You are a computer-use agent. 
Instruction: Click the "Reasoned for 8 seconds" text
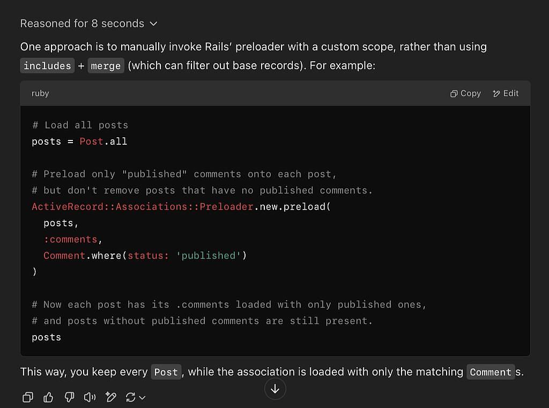pos(82,24)
